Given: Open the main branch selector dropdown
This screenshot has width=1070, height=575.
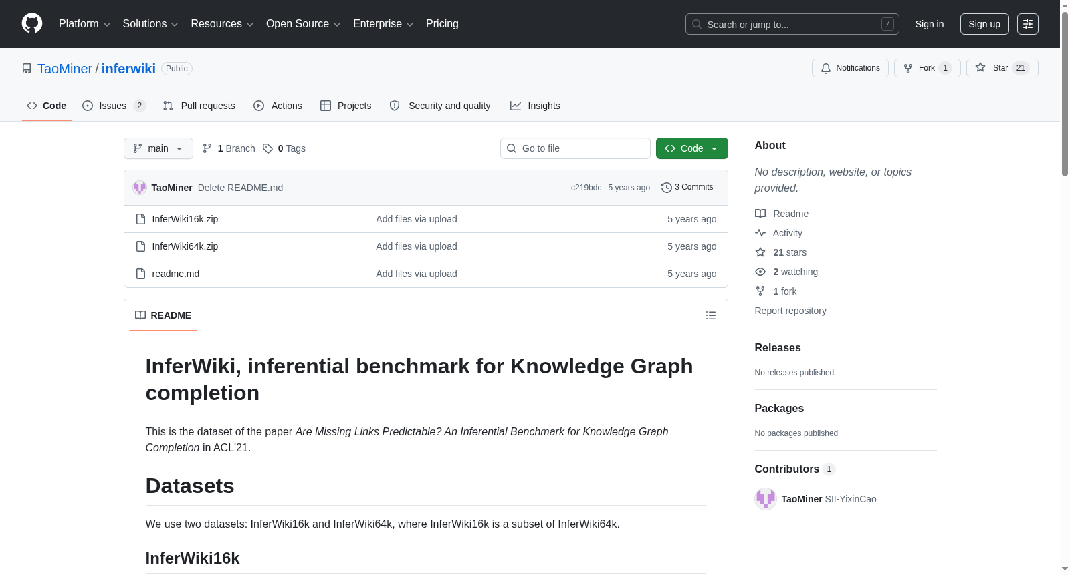Looking at the screenshot, I should pyautogui.click(x=158, y=148).
